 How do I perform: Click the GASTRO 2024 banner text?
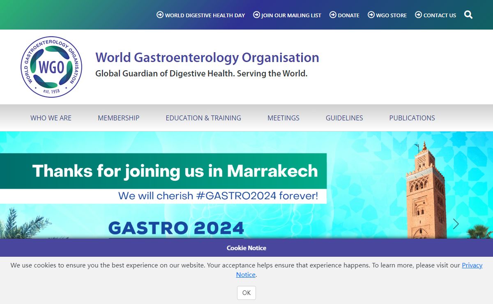176,228
